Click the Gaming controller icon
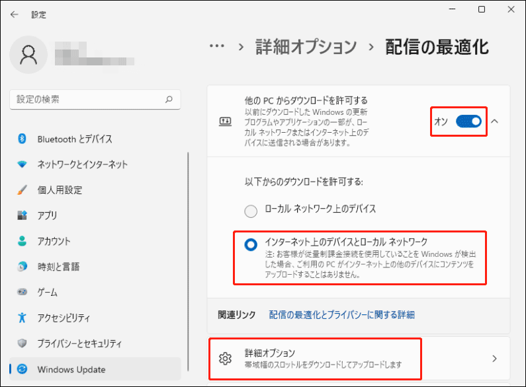 22,292
